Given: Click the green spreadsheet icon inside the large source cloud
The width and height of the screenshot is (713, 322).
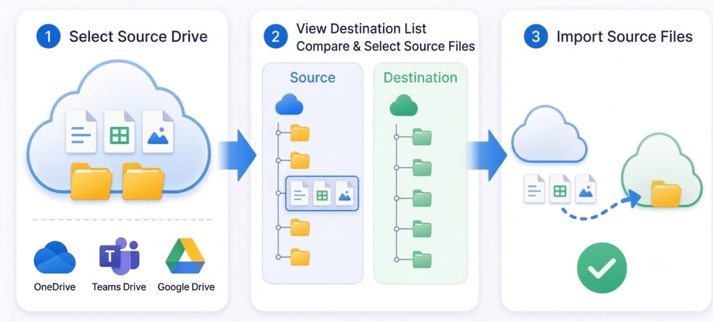Looking at the screenshot, I should 120,132.
